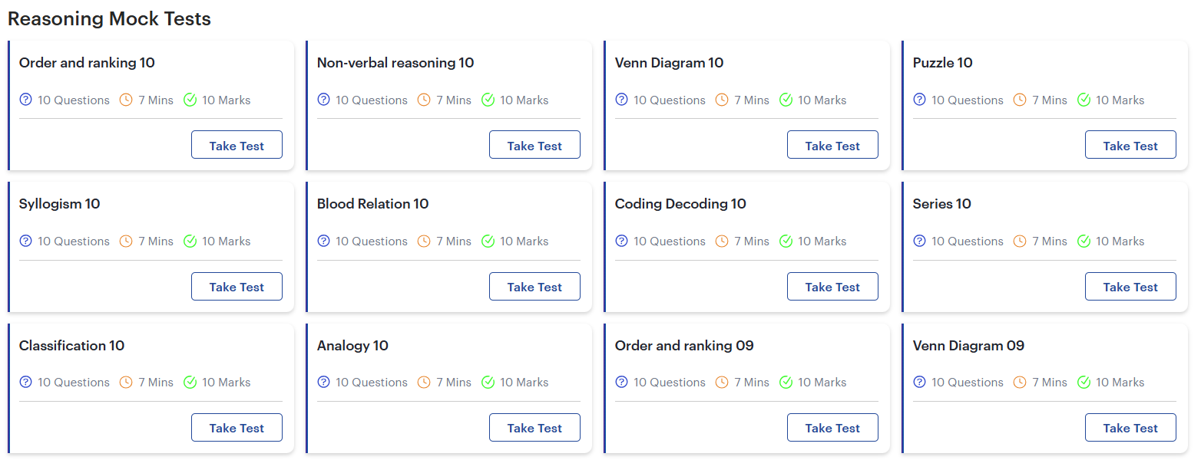Click the marks checkmark icon on Series 10
1201x460 pixels.
[x=1084, y=241]
